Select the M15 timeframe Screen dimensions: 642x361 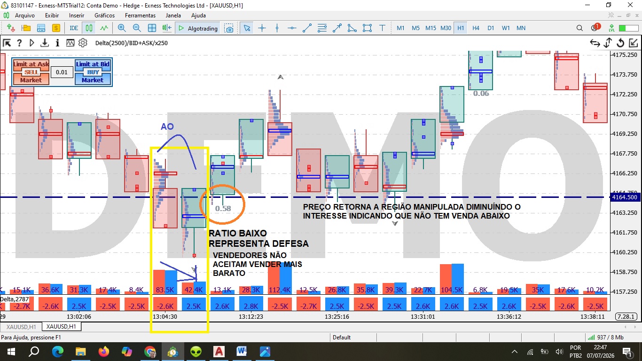(431, 28)
